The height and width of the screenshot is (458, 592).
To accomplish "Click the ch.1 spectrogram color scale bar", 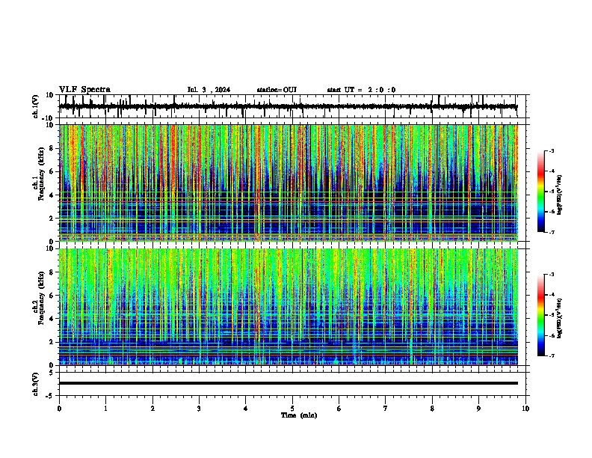I will tap(541, 192).
